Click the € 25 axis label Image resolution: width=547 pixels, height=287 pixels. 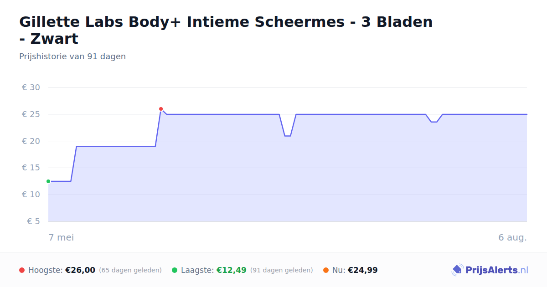coord(31,114)
